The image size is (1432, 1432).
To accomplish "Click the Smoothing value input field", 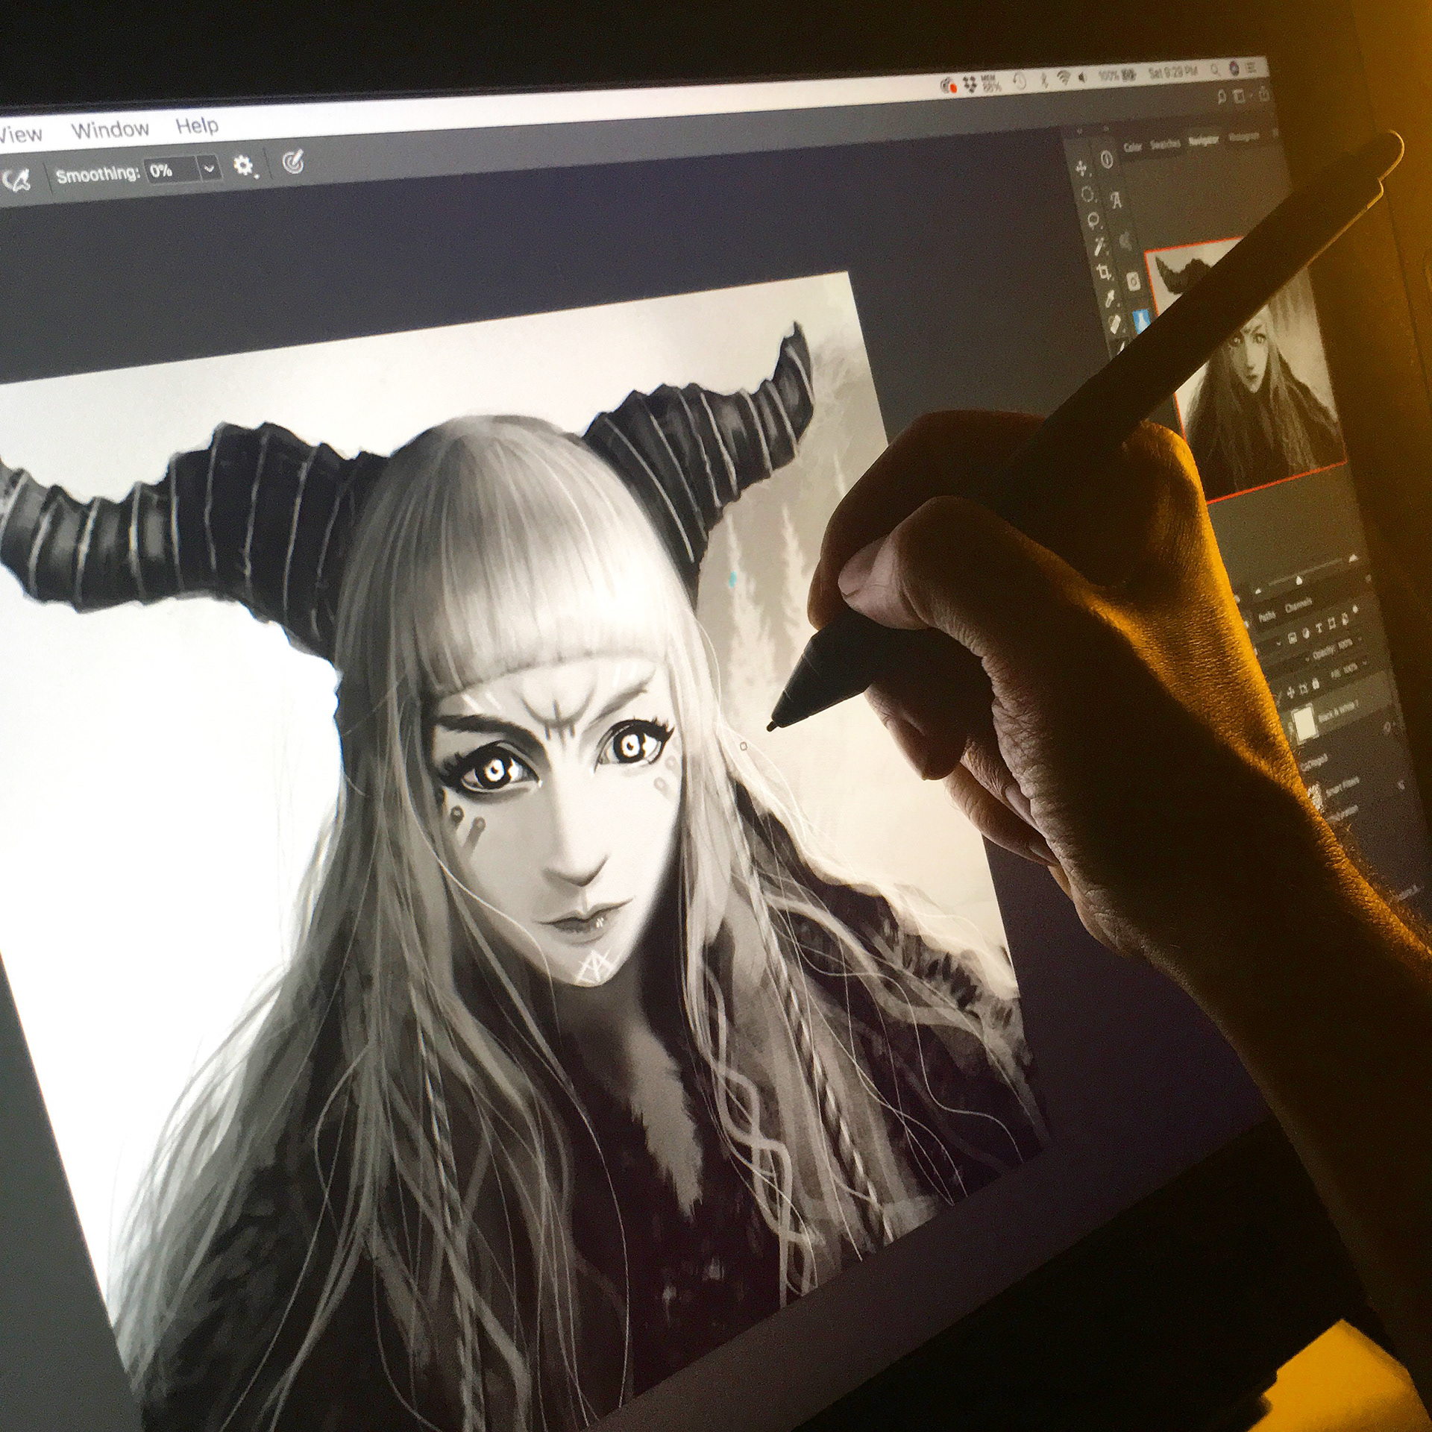I will pyautogui.click(x=170, y=171).
